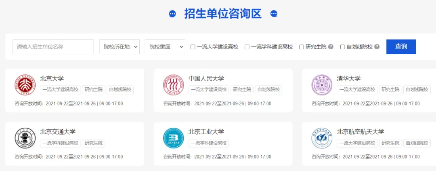This screenshot has width=436, height=171.
Task: Click the Tsinghua University purple logo
Action: [x=322, y=85]
